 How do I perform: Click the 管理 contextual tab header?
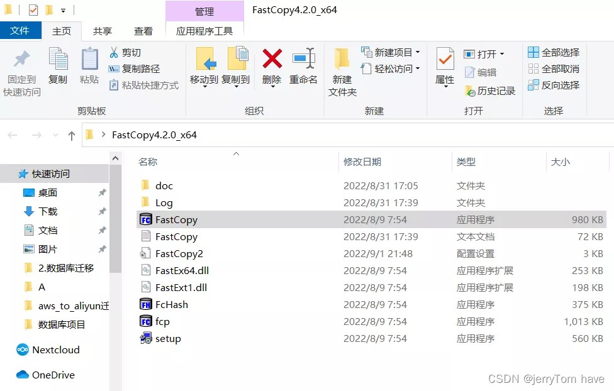(204, 11)
